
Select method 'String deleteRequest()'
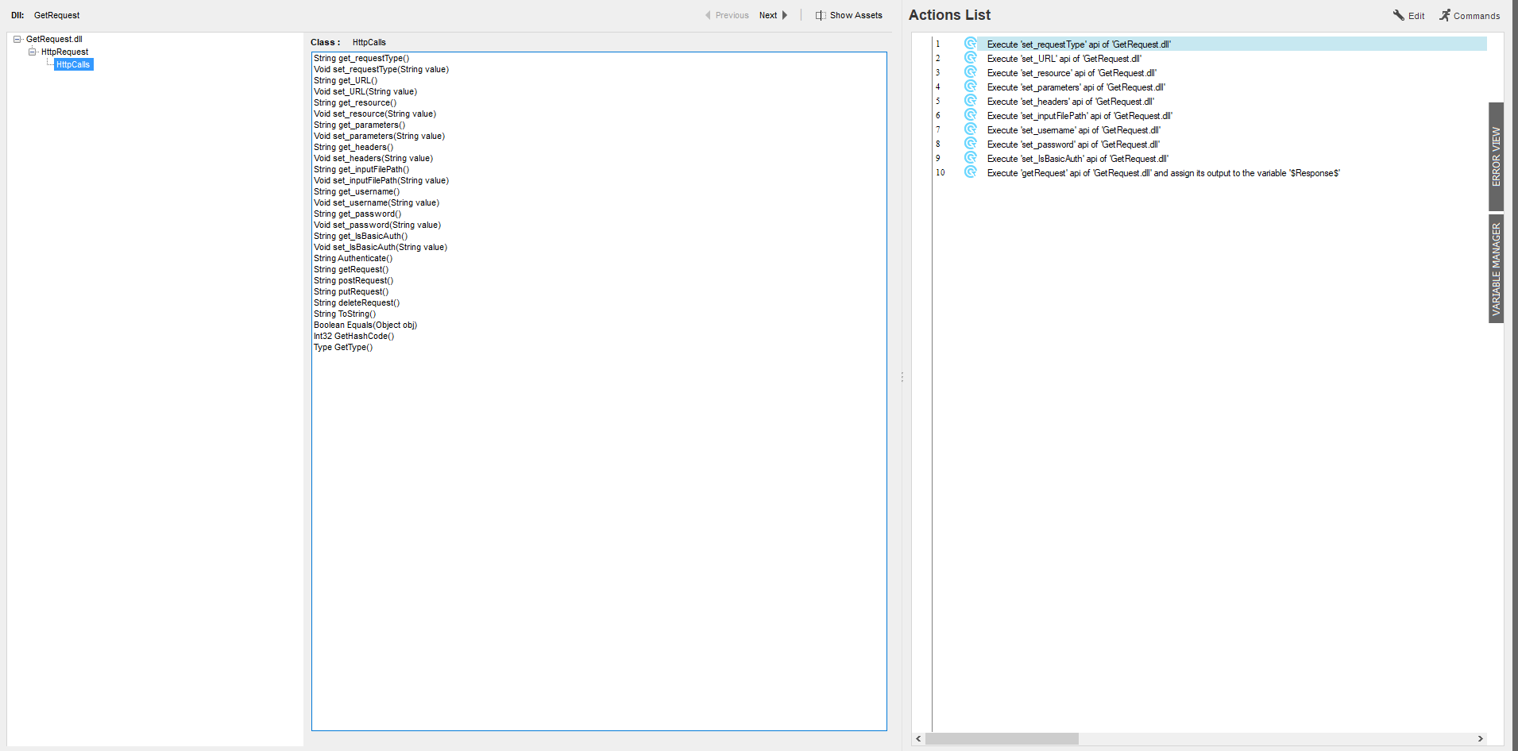[357, 302]
